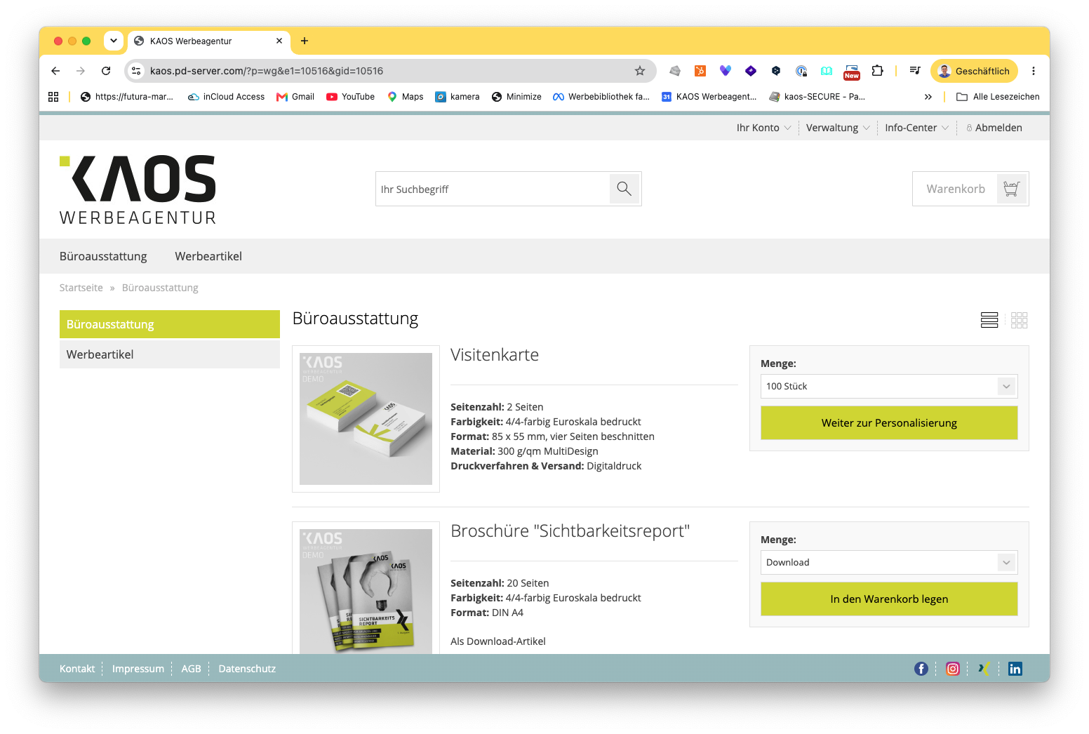
Task: Open the kamera bookmark
Action: pyautogui.click(x=457, y=97)
